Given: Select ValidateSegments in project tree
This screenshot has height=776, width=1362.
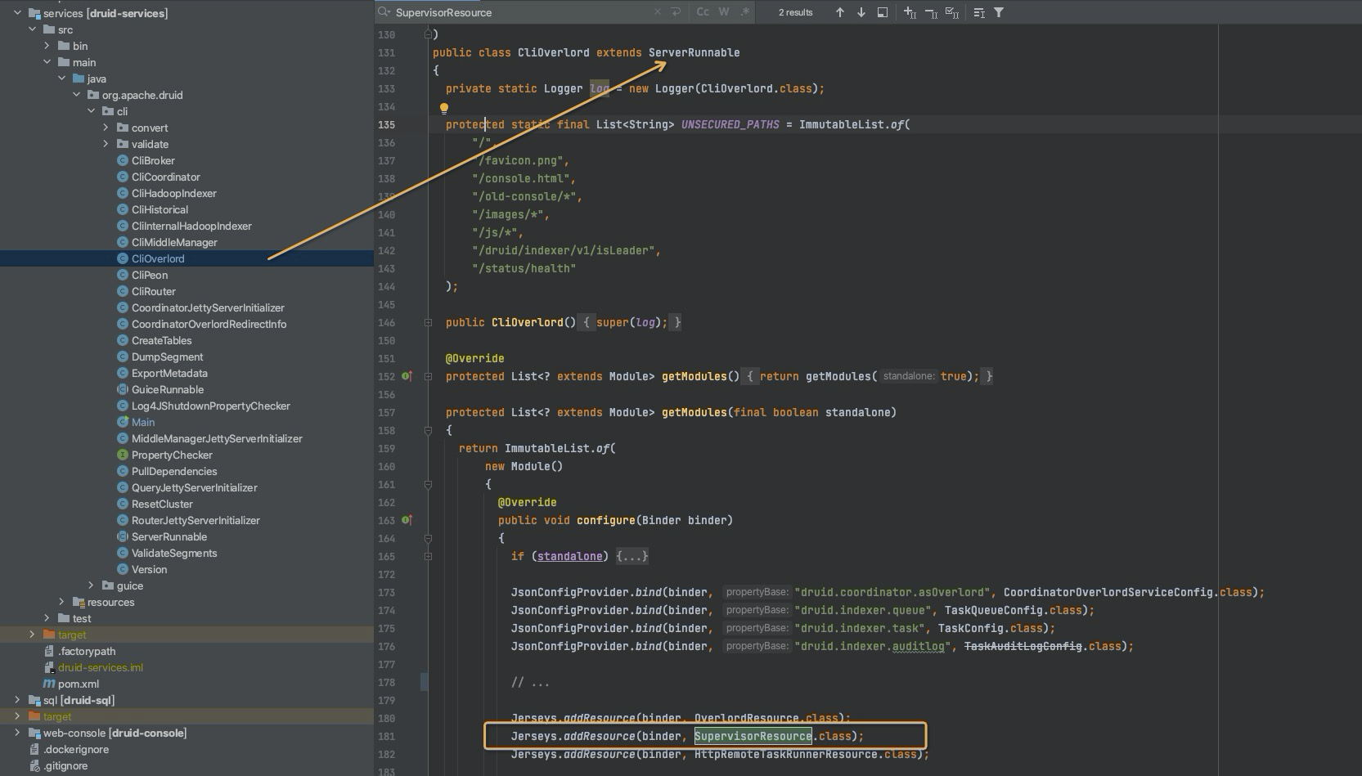Looking at the screenshot, I should (174, 553).
